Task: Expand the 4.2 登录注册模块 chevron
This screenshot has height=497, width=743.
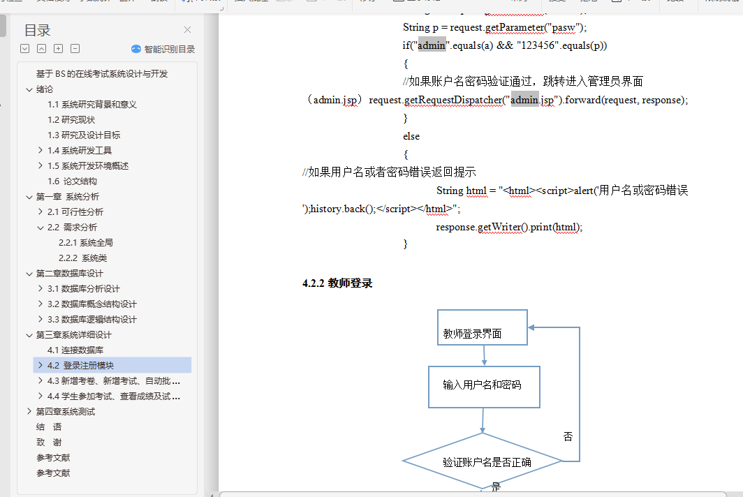Action: [41, 365]
